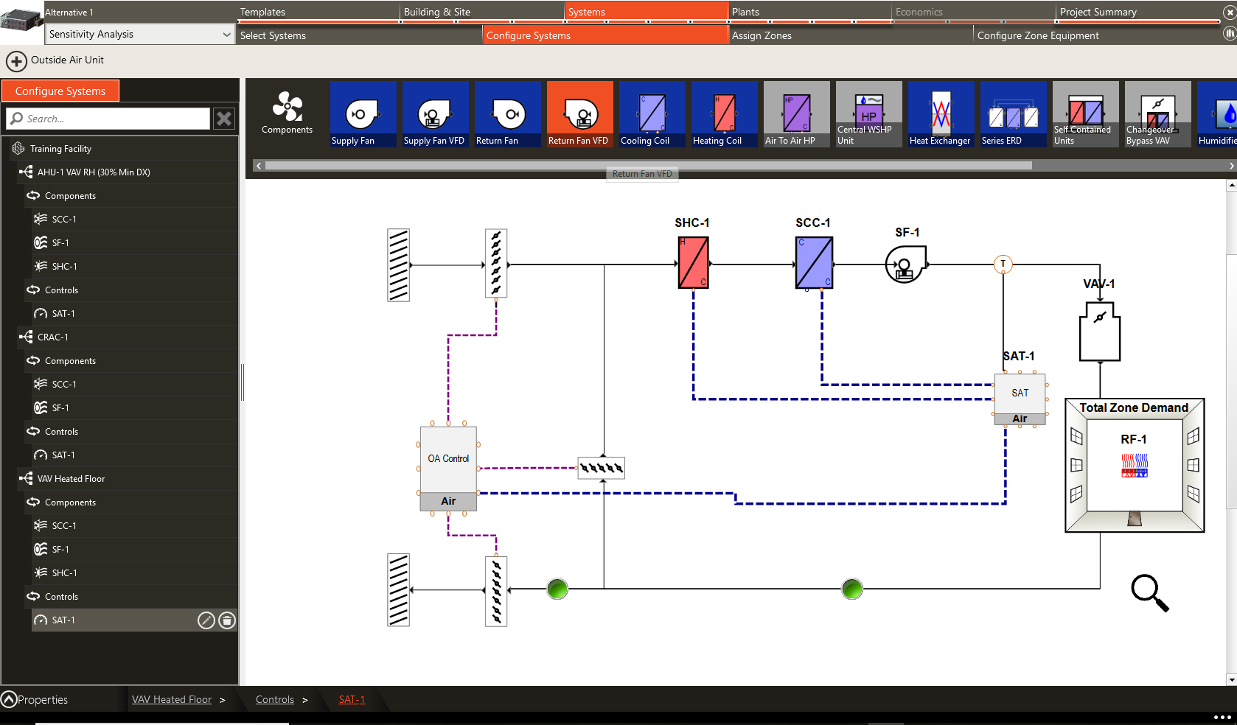Viewport: 1237px width, 725px height.
Task: Open the Sensitivity Analysis dropdown
Action: pyautogui.click(x=140, y=34)
